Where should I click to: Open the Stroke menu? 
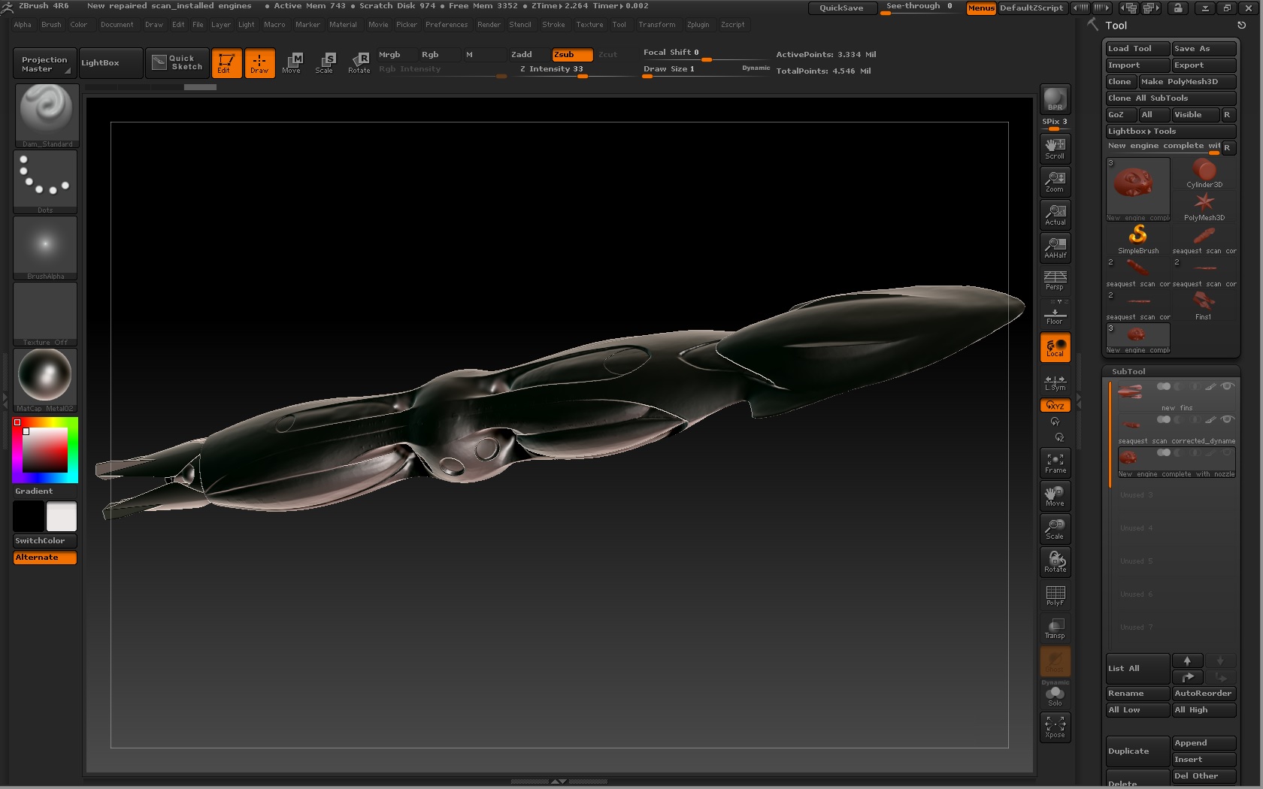point(553,25)
